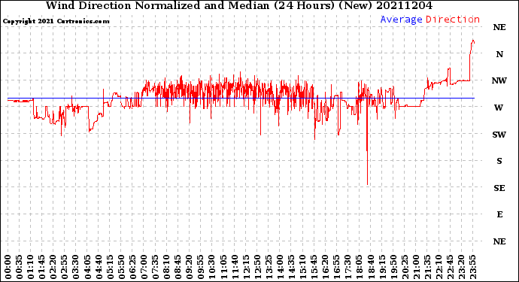519x282 pixels.
Task: Click the 'NW' direction axis label
Action: click(499, 80)
